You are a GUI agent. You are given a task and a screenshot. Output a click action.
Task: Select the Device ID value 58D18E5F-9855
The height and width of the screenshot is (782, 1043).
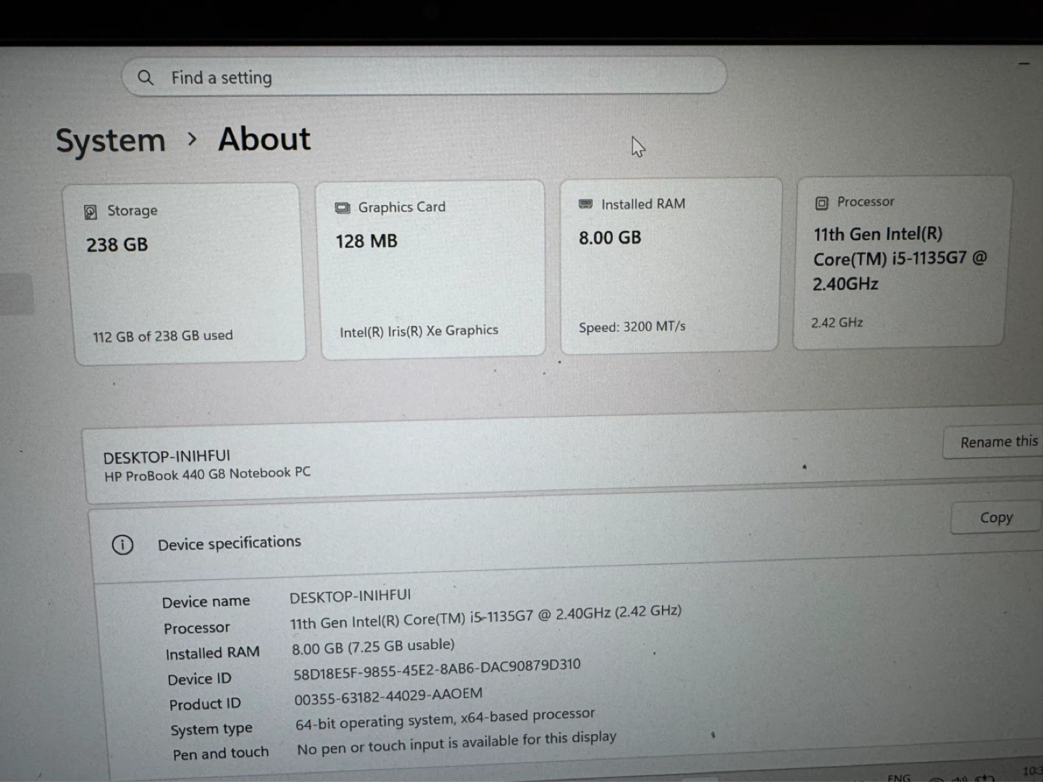(437, 670)
